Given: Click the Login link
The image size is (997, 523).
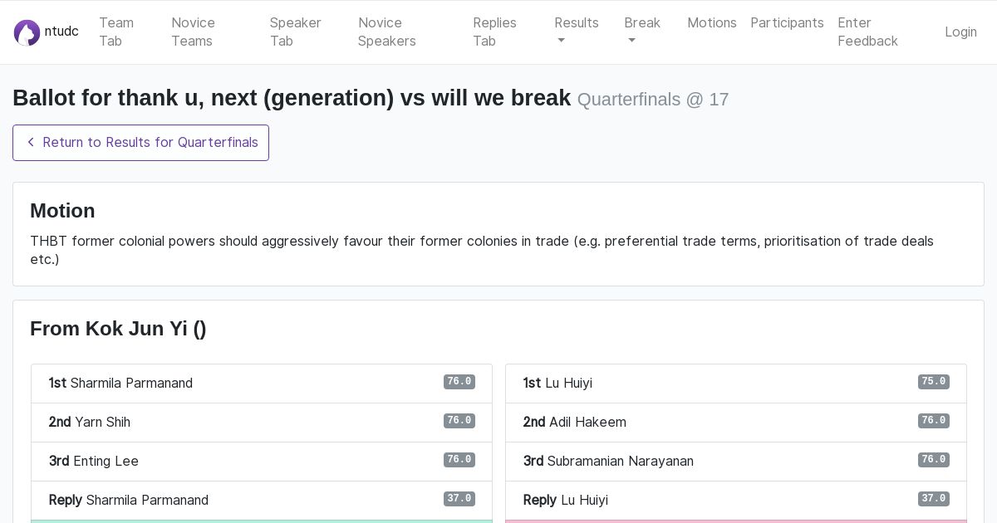Looking at the screenshot, I should (960, 32).
